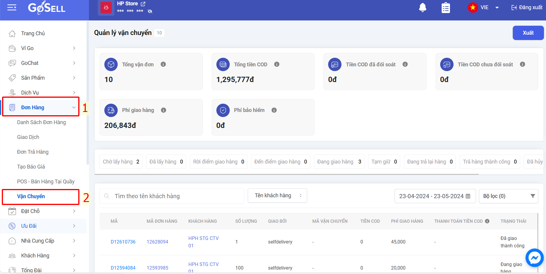The width and height of the screenshot is (546, 274).
Task: Click the Sản Phẩm tag icon
Action: point(12,78)
